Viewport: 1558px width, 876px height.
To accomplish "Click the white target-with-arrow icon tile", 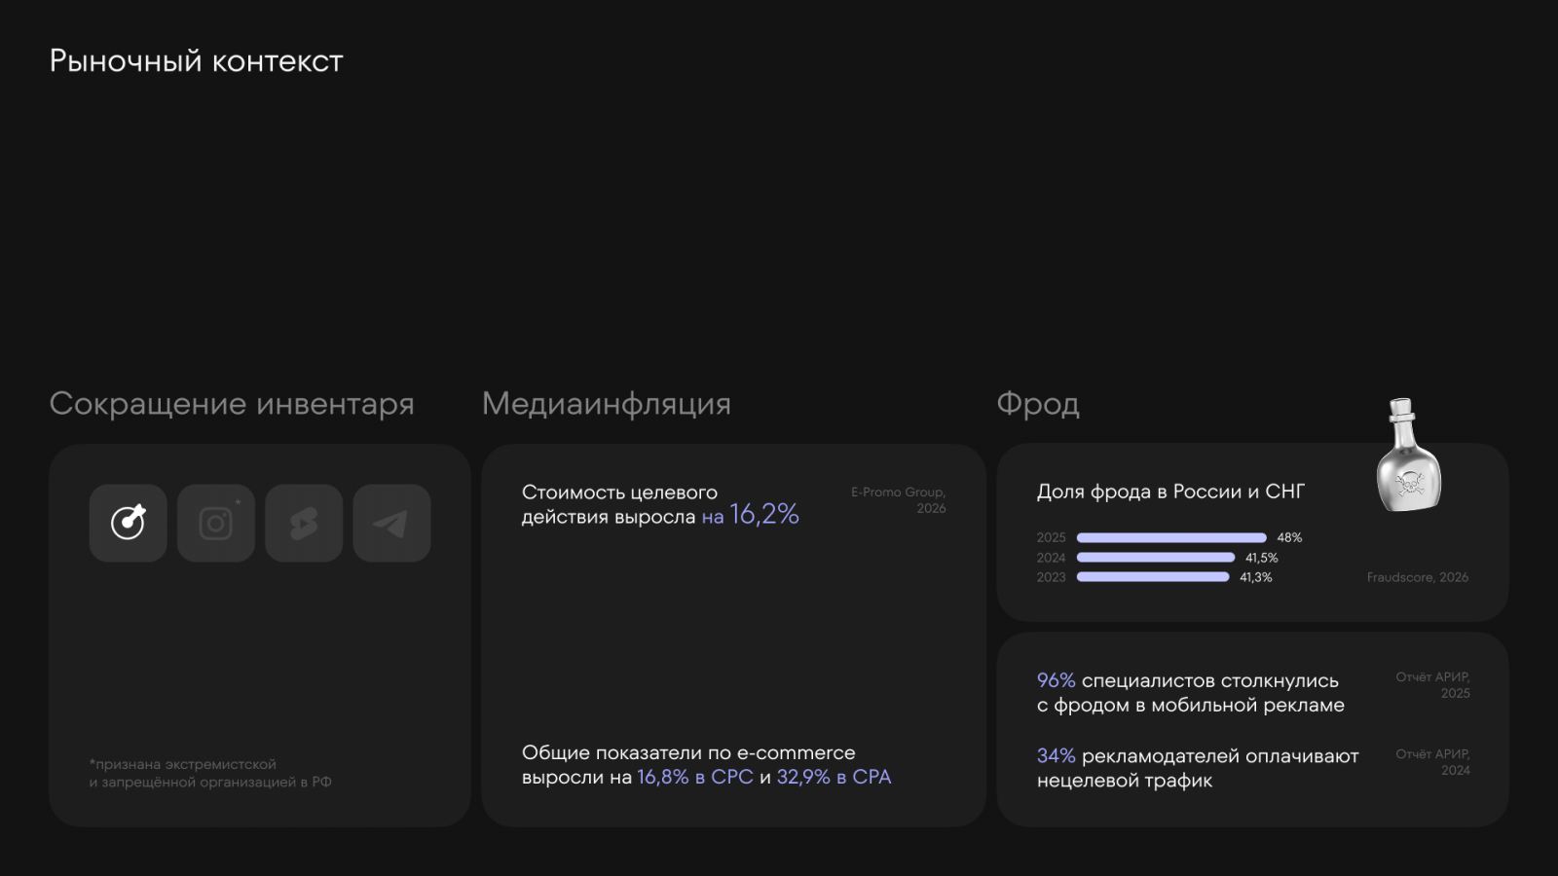I will (x=128, y=523).
